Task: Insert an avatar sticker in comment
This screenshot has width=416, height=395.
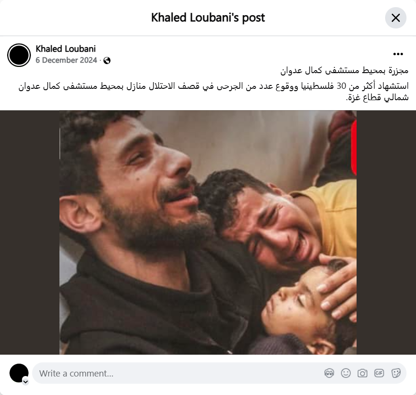Action: pyautogui.click(x=329, y=373)
